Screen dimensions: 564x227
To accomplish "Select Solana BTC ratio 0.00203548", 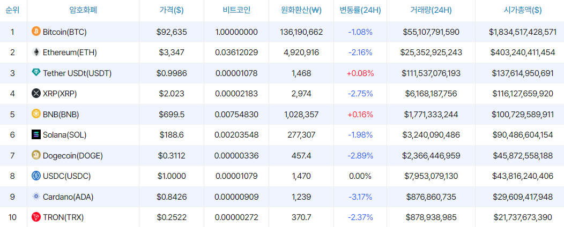I will (x=236, y=135).
